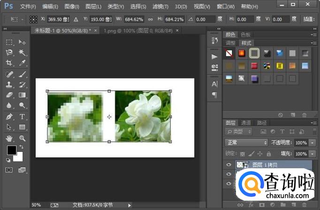Click the black foreground color swatch
The width and height of the screenshot is (320, 210).
coord(11,150)
